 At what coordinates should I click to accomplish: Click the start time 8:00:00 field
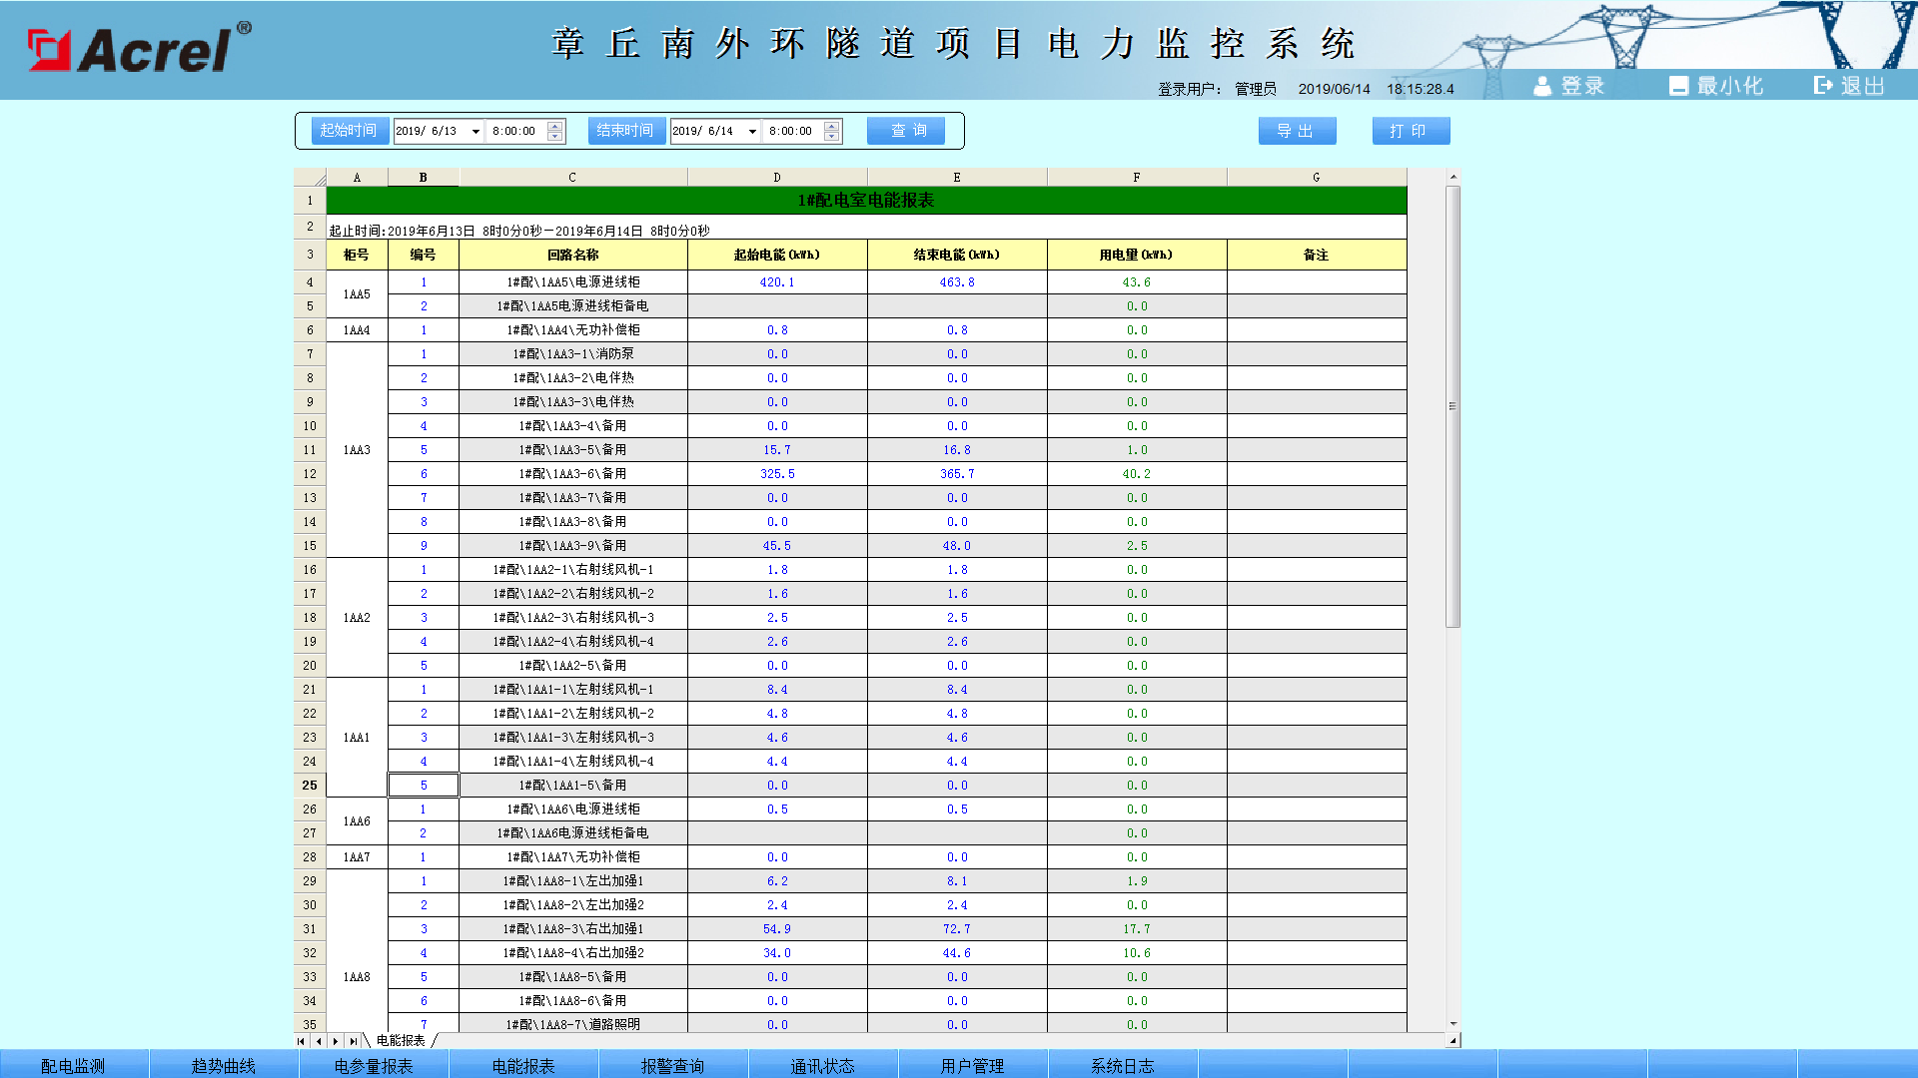pyautogui.click(x=514, y=131)
